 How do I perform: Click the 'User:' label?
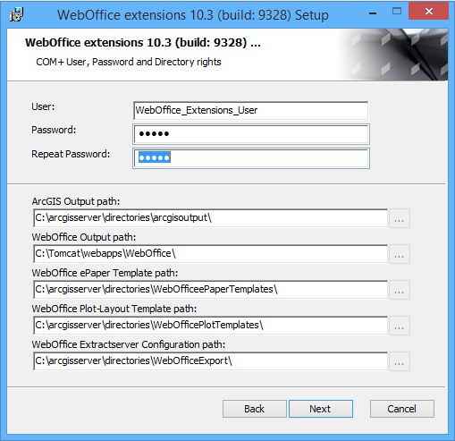(43, 106)
